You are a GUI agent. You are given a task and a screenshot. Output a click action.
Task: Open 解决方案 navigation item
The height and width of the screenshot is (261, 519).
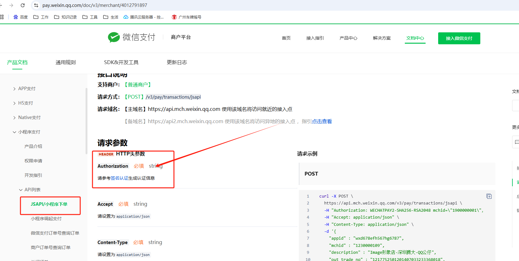[x=382, y=38]
